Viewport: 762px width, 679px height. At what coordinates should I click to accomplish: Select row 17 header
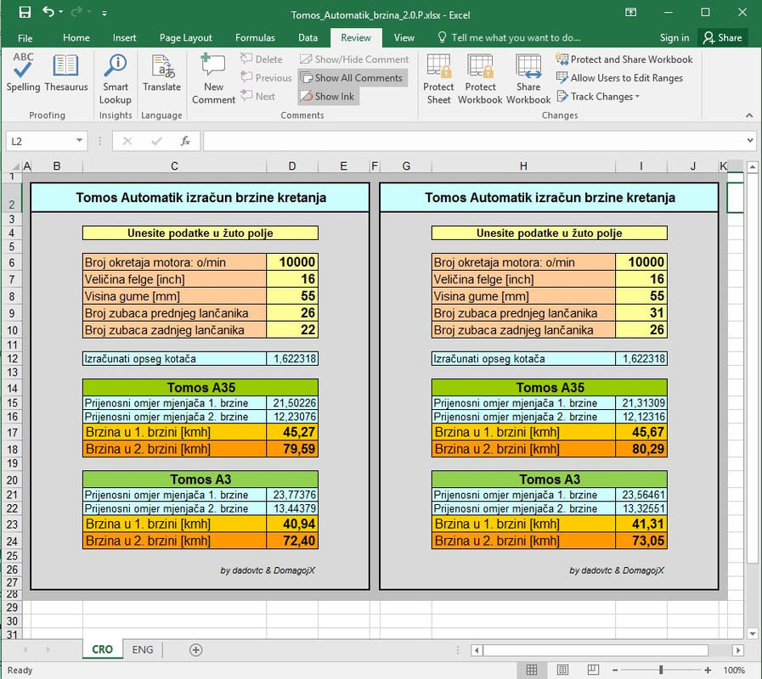pos(12,432)
